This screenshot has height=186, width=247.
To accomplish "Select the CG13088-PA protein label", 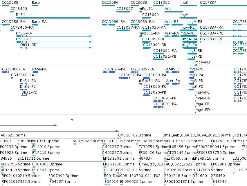I will (14, 69).
